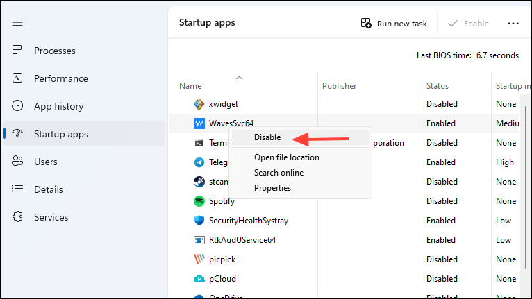Click the Users sidebar icon
Image resolution: width=532 pixels, height=299 pixels.
click(x=17, y=161)
